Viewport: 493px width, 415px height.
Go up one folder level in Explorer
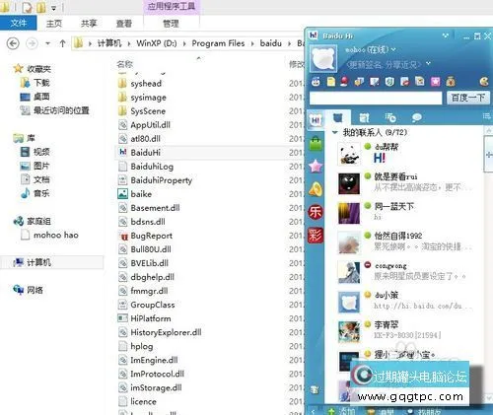(x=62, y=43)
